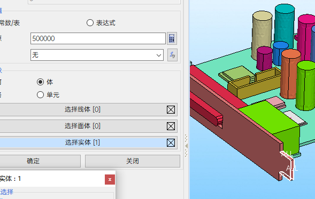Clear the 选择线体 selection box icon

tap(171, 109)
